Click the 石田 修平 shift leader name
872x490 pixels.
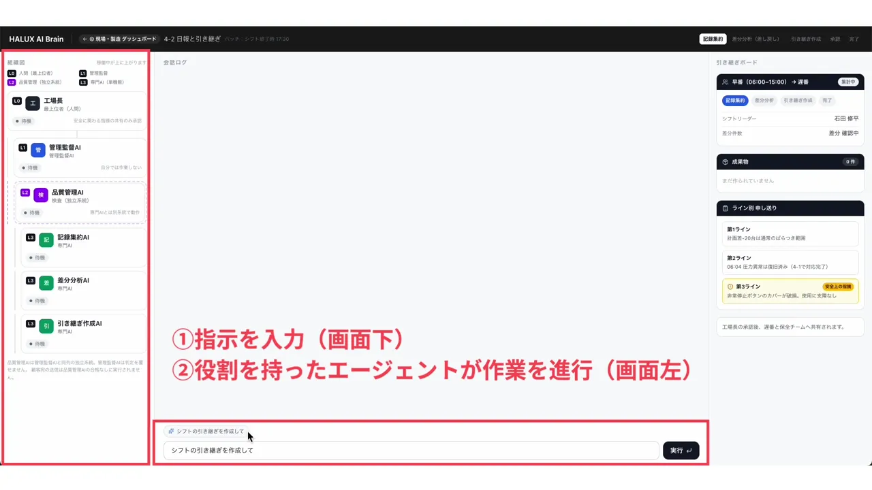pos(847,119)
